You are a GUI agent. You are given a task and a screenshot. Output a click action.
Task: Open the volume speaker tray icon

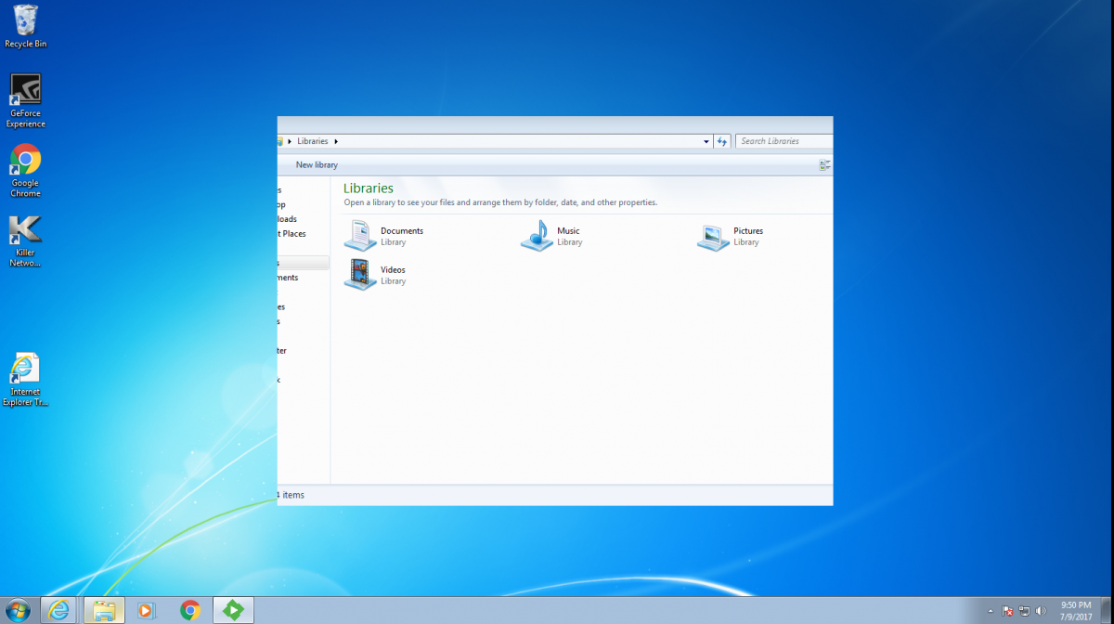[1041, 611]
